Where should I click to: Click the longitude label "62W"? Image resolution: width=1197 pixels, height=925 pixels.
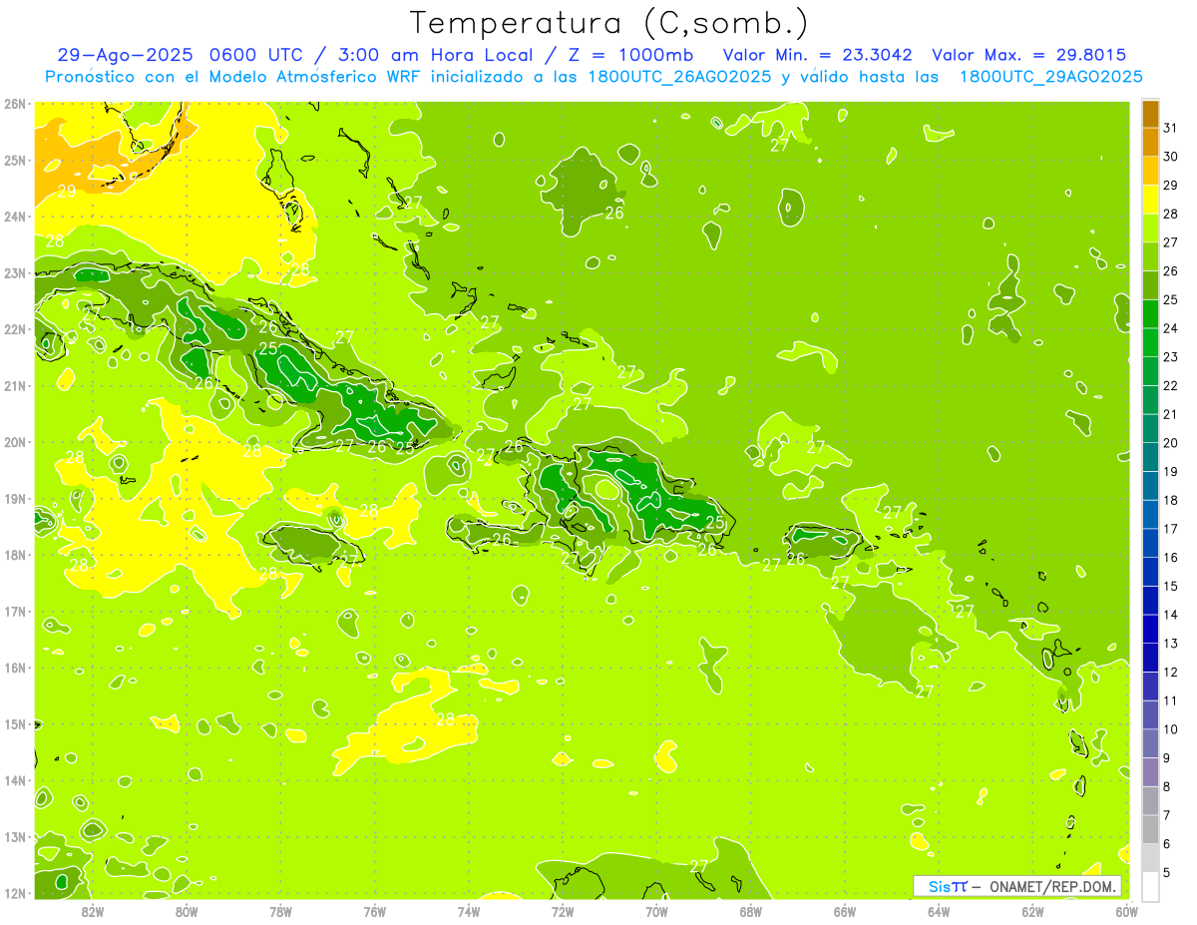1033,912
